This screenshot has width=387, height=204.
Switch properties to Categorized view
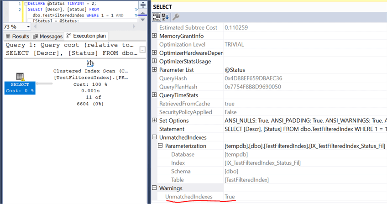pos(156,17)
